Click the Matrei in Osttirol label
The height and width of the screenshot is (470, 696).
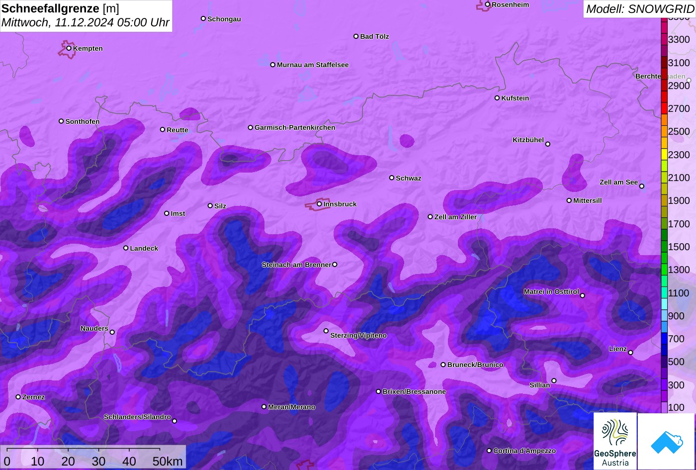pyautogui.click(x=551, y=292)
